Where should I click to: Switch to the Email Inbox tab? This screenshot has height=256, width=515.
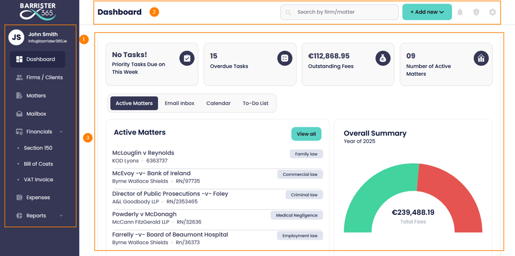pos(179,103)
